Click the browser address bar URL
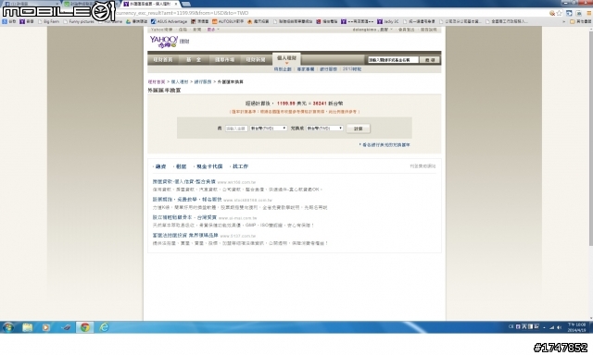Viewport: 593px width, 355px height. point(182,13)
